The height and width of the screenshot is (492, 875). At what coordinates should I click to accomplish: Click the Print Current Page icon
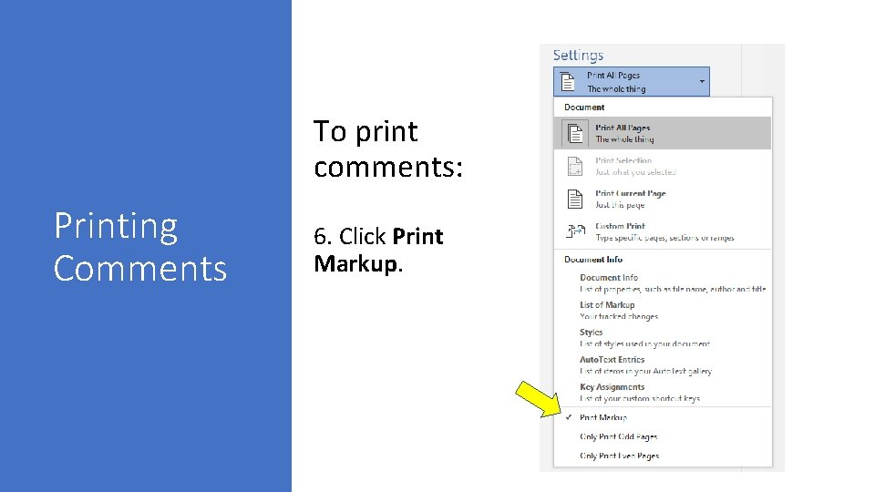point(575,200)
